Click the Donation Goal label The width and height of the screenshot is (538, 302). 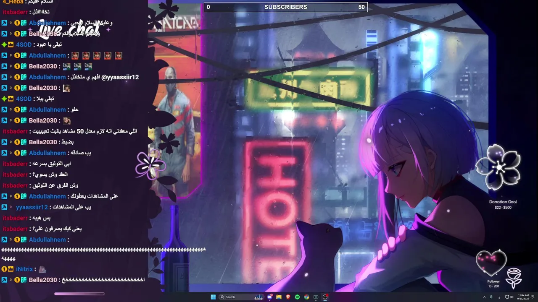coord(503,202)
